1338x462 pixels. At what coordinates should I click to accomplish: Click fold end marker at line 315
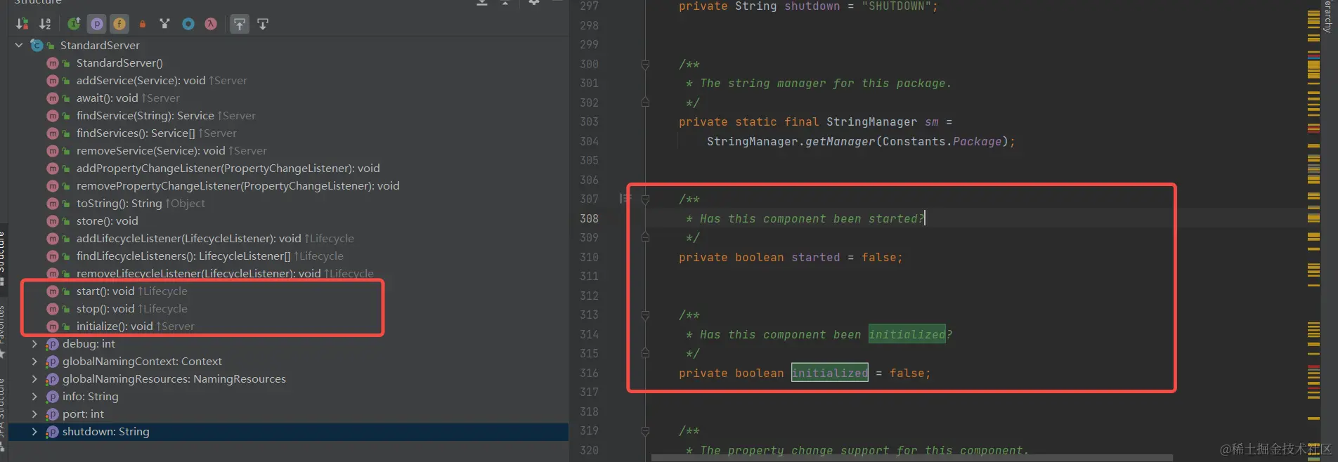pyautogui.click(x=645, y=353)
